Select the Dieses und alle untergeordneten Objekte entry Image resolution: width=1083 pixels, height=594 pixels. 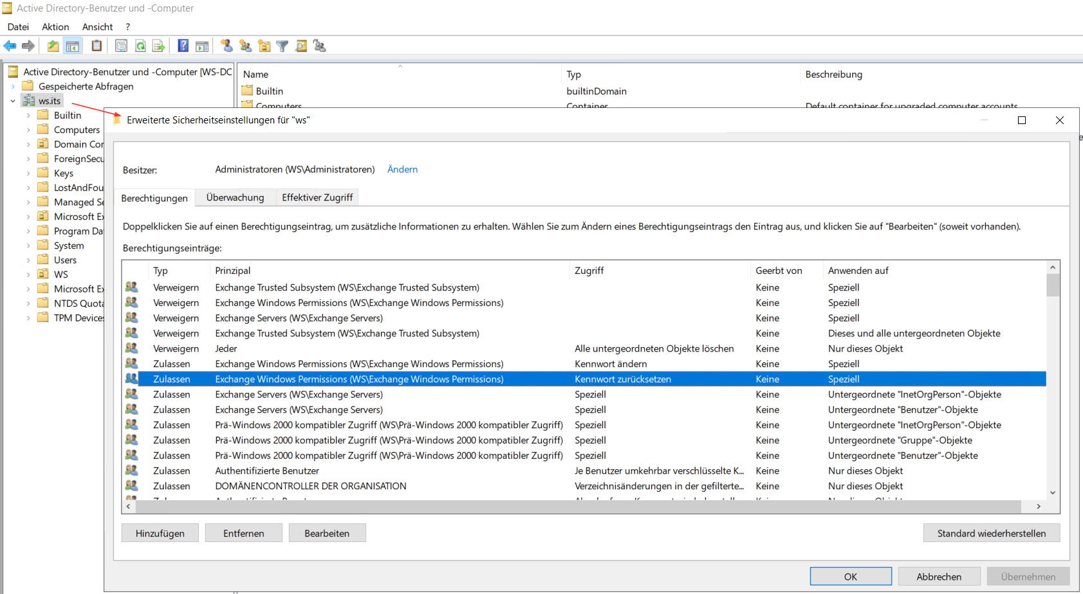(584, 333)
